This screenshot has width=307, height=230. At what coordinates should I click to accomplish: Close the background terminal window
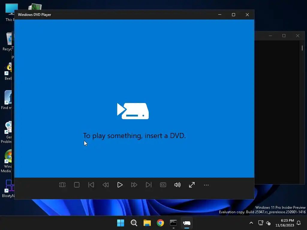298,36
